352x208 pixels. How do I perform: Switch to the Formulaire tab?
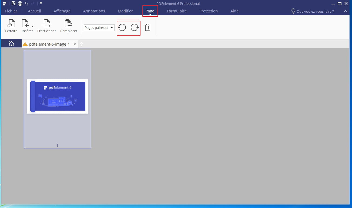click(x=177, y=11)
